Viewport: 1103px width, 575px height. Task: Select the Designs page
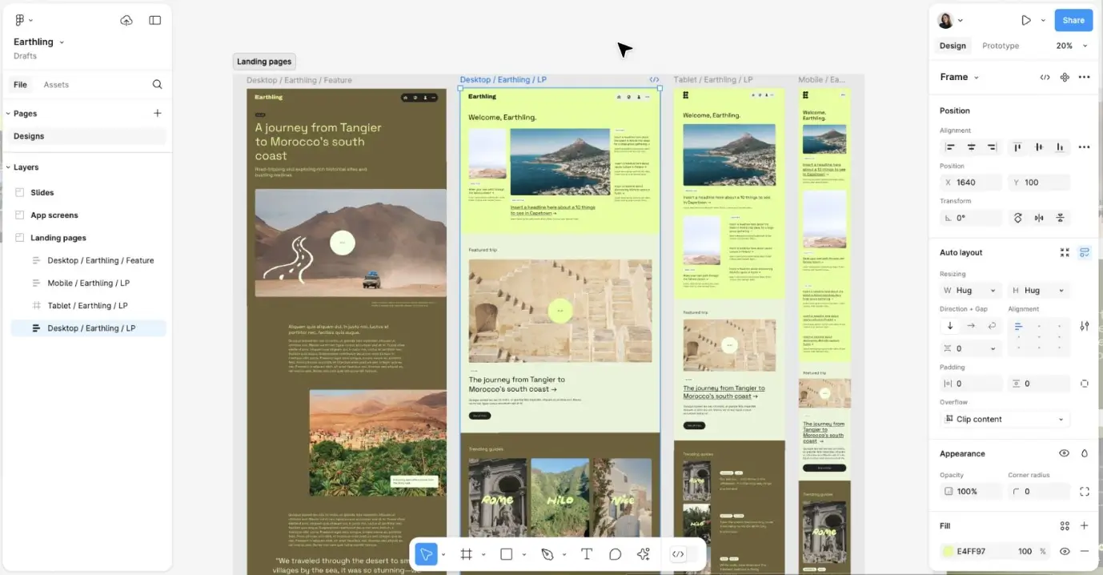[x=88, y=136]
